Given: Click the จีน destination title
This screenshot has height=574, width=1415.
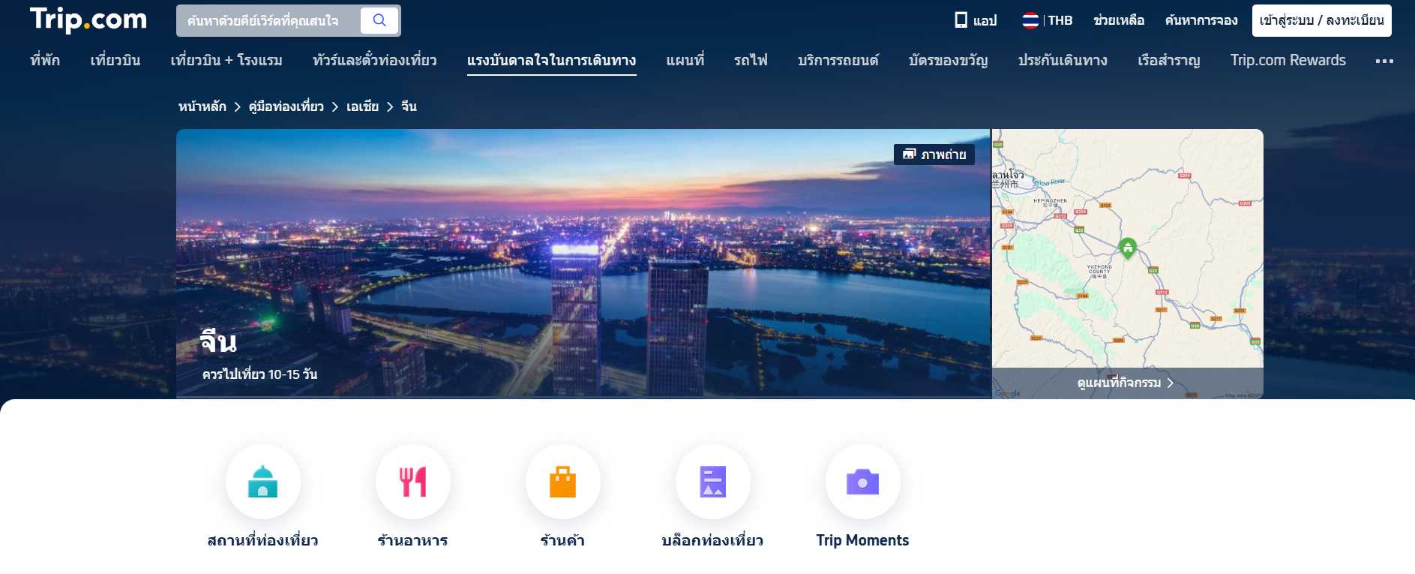Looking at the screenshot, I should tap(218, 341).
